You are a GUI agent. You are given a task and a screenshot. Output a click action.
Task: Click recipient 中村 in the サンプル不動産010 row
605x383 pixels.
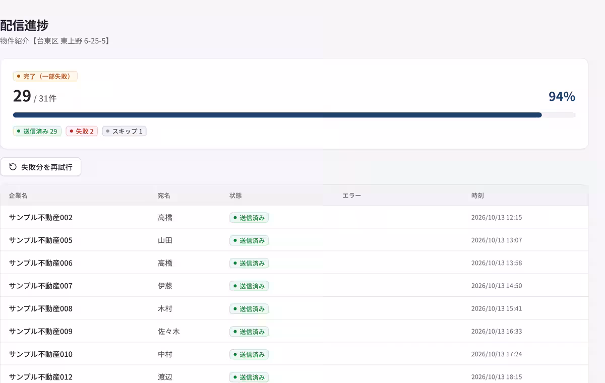(165, 354)
